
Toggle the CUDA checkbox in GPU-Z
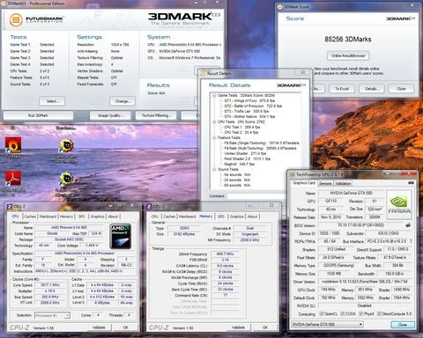point(342,313)
